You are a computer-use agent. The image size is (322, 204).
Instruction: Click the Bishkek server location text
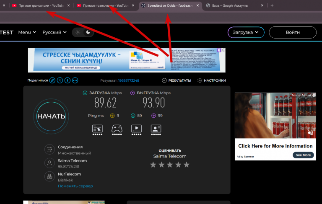coord(65,180)
